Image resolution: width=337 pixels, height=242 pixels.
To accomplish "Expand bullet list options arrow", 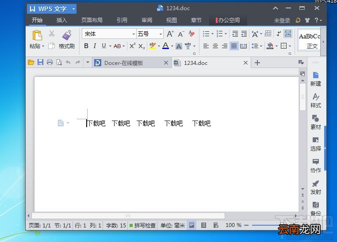I will point(212,34).
